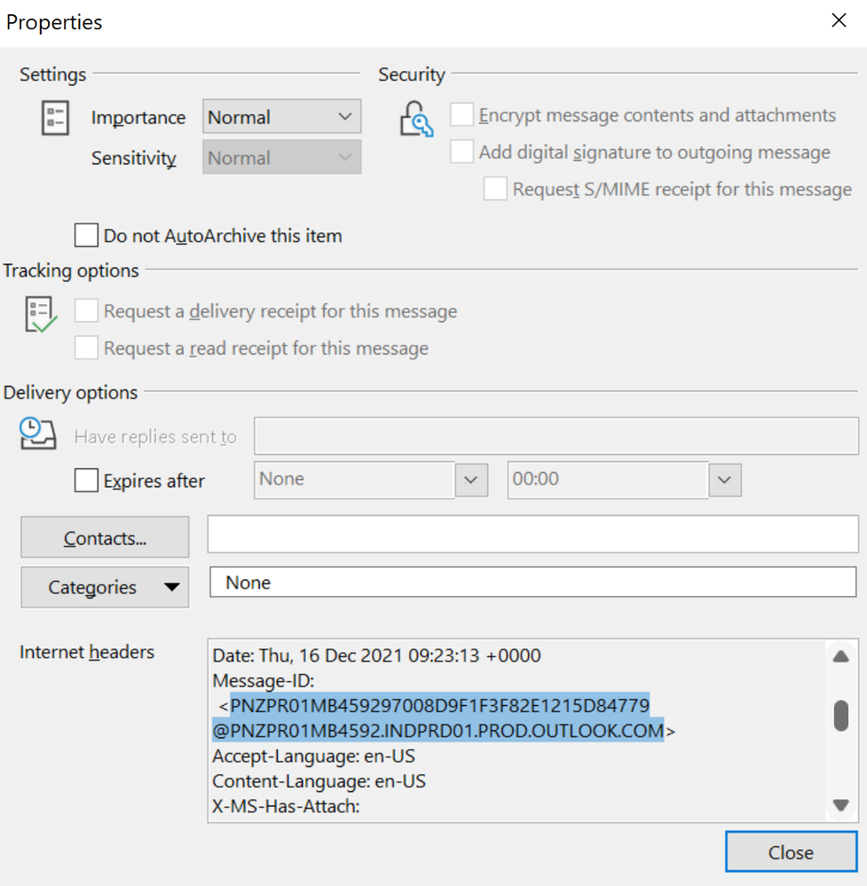Click the Contacts button
867x886 pixels.
105,538
